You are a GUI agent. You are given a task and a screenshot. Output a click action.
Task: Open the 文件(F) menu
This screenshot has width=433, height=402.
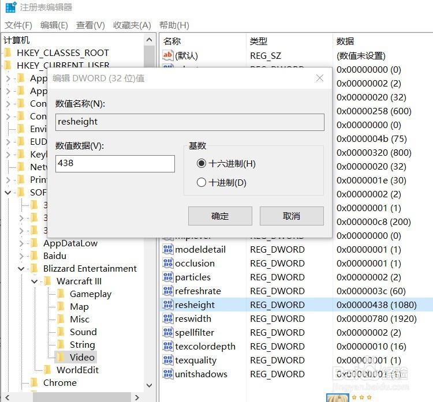pyautogui.click(x=18, y=25)
